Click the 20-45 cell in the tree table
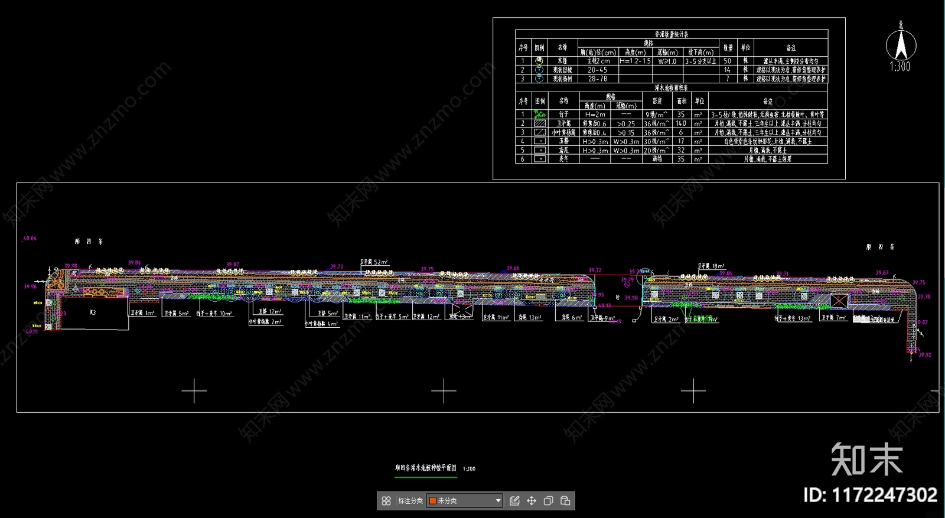The image size is (945, 518). 598,70
